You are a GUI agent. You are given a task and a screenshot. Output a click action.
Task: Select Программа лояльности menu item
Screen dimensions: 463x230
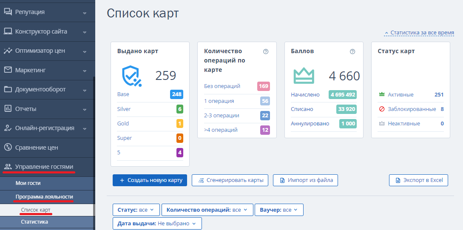[x=44, y=197]
